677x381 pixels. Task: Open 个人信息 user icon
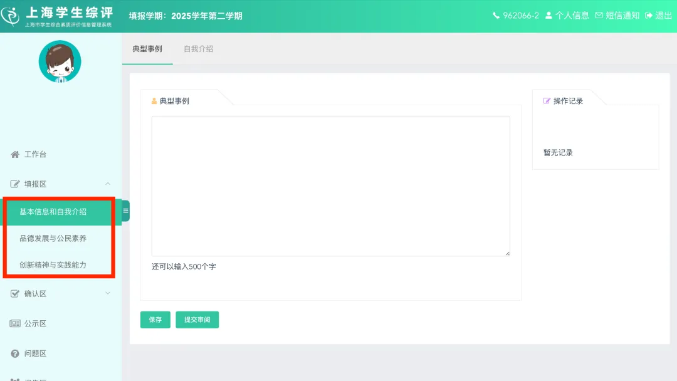click(548, 16)
